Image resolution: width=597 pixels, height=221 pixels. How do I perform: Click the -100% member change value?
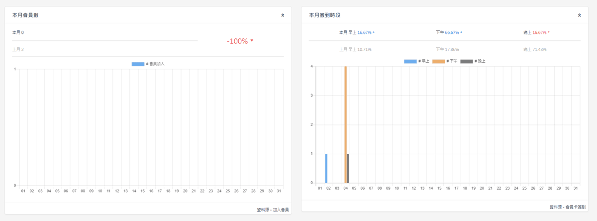coord(237,41)
